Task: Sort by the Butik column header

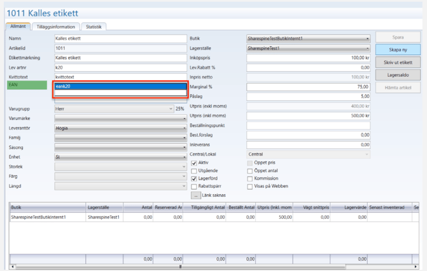Action: pos(48,208)
